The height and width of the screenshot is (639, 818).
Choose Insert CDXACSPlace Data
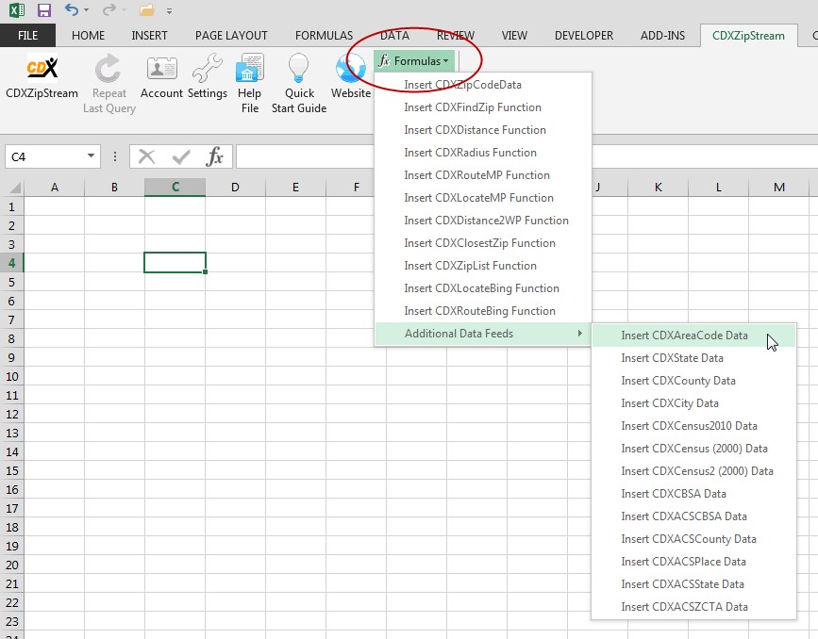pyautogui.click(x=693, y=562)
